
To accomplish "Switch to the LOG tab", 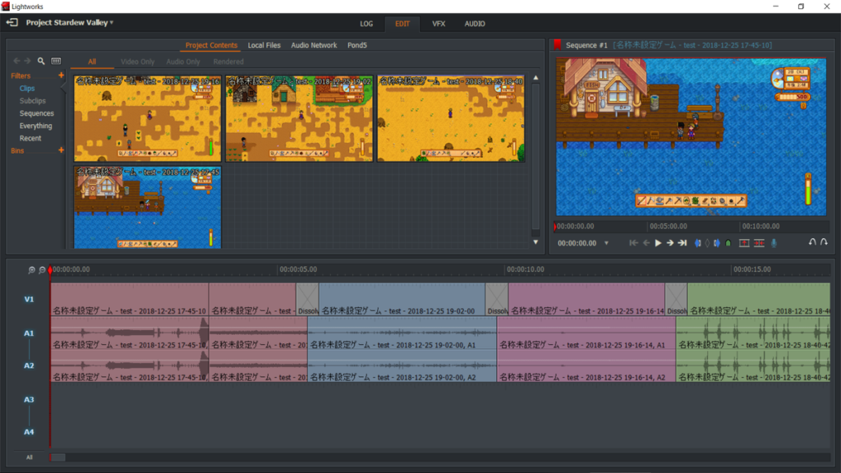I will (366, 24).
